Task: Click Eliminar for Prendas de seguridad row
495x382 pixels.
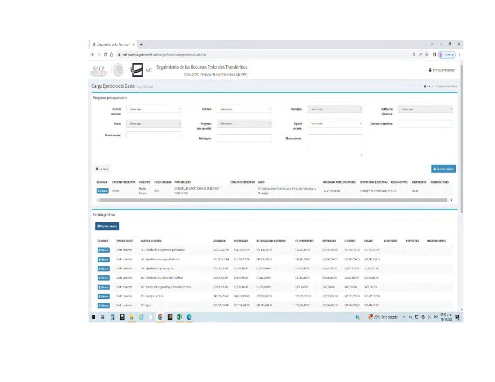Action: 103,287
